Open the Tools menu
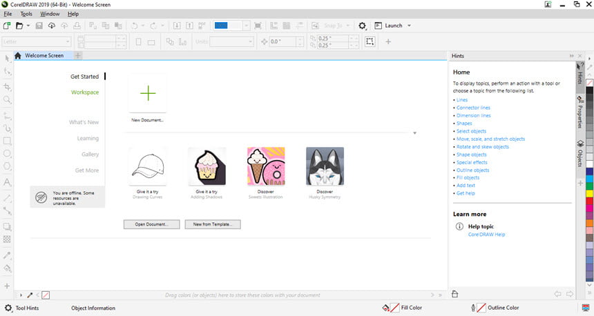 click(26, 14)
